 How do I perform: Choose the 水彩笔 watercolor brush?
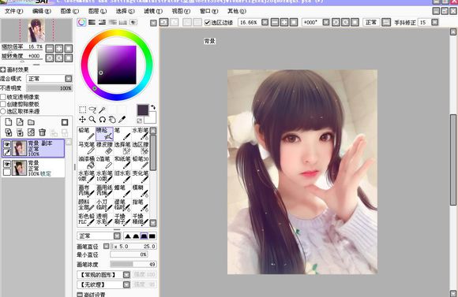pyautogui.click(x=141, y=134)
